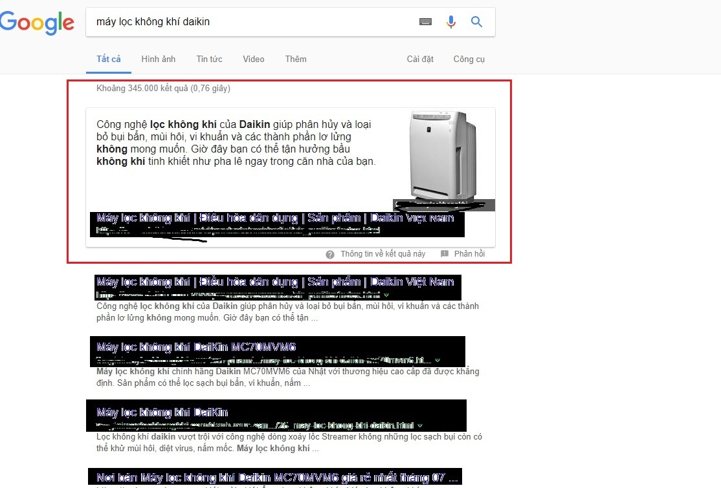Switch to the 'Hình ảnh' tab
The height and width of the screenshot is (488, 721).
[158, 59]
